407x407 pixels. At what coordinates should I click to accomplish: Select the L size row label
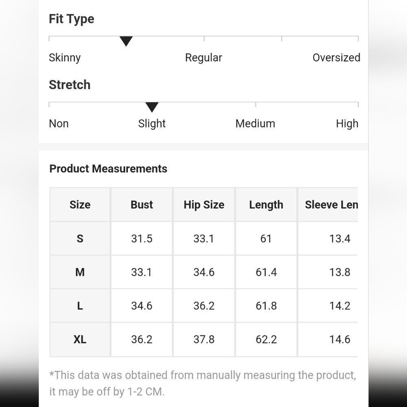(x=80, y=306)
